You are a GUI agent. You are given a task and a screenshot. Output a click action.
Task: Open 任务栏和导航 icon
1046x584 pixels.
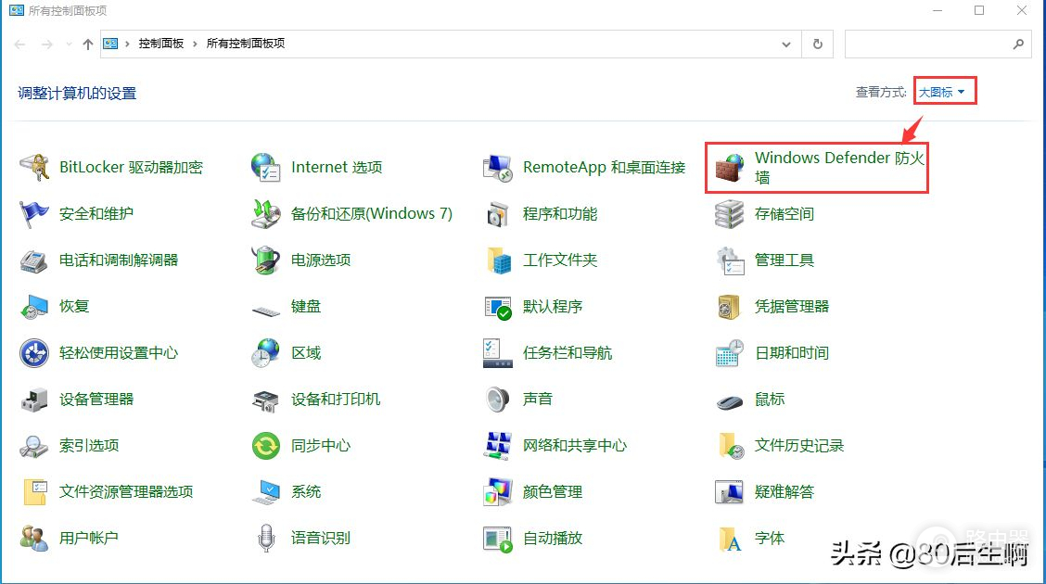coord(498,352)
